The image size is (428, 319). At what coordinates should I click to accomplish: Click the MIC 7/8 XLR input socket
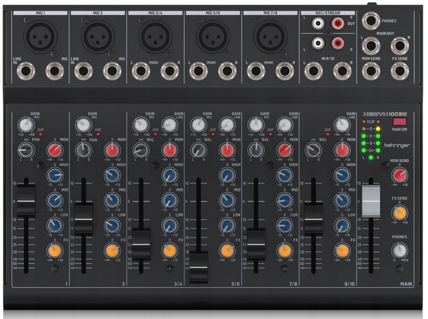[x=270, y=37]
